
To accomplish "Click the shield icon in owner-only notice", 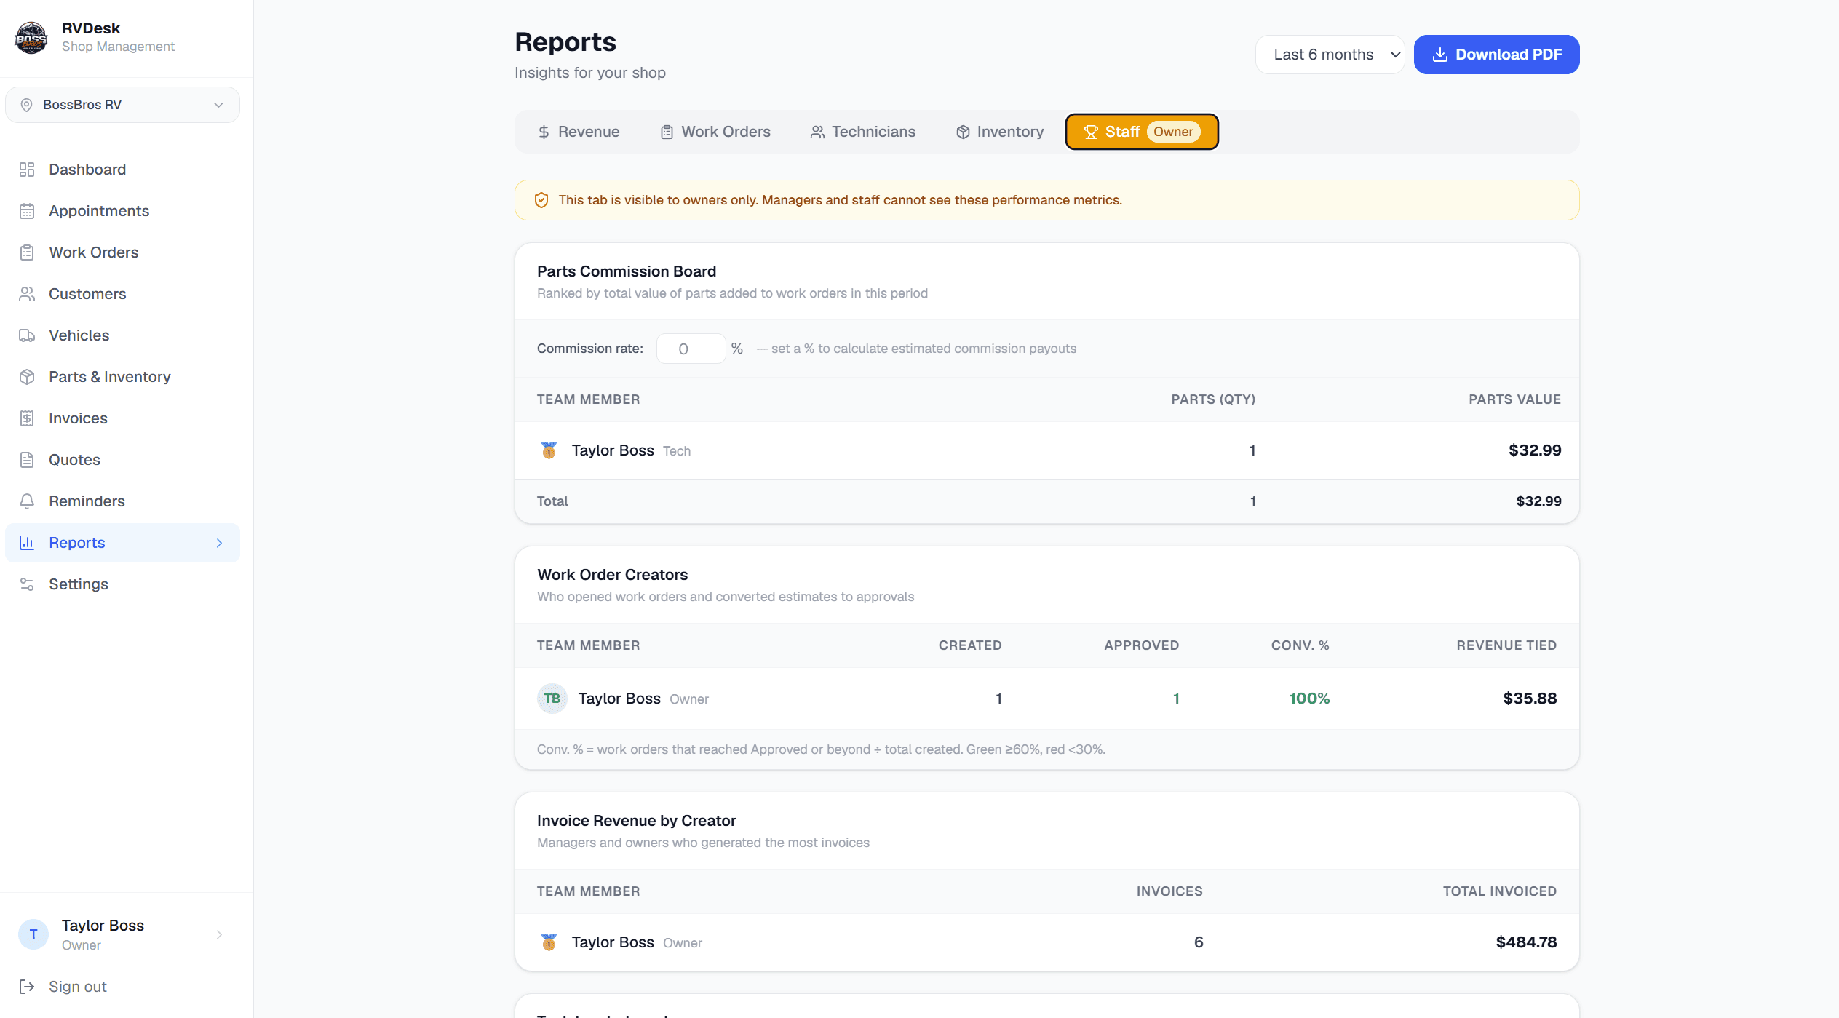I will (541, 200).
